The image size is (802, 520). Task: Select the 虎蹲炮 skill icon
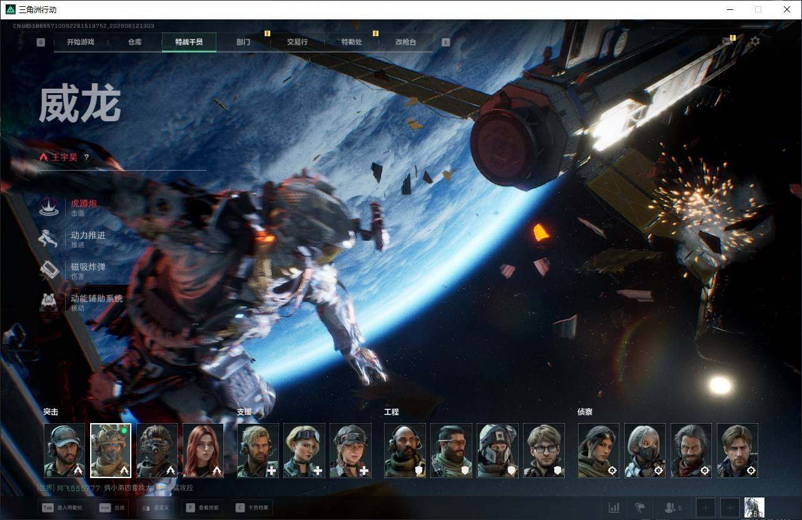click(49, 207)
